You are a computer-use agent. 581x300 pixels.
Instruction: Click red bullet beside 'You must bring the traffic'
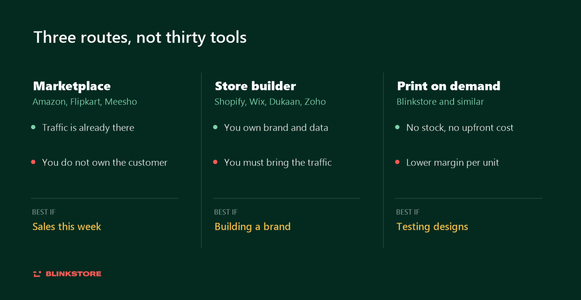(215, 162)
